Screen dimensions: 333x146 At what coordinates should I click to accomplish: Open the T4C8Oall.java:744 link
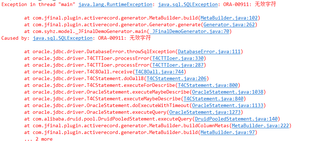(159, 72)
